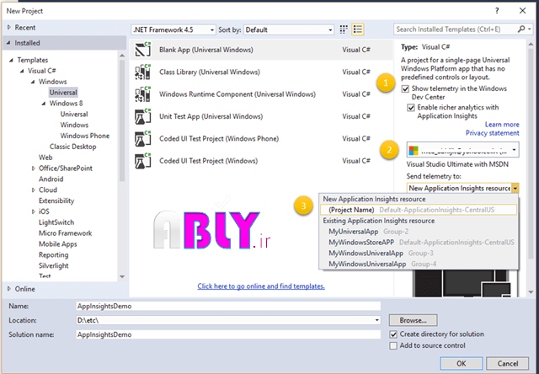This screenshot has width=539, height=374.
Task: Select the Android template category
Action: pos(51,179)
